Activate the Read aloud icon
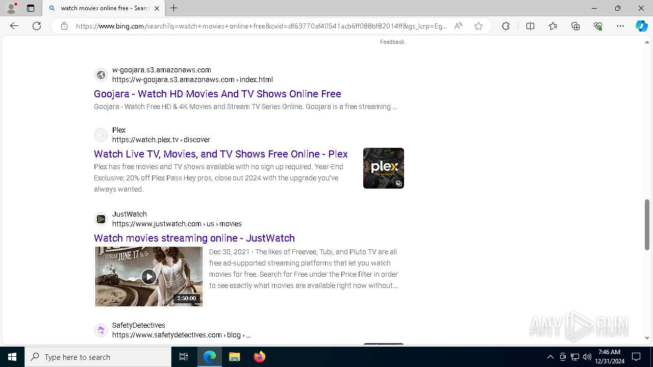This screenshot has height=367, width=653. coord(458,26)
